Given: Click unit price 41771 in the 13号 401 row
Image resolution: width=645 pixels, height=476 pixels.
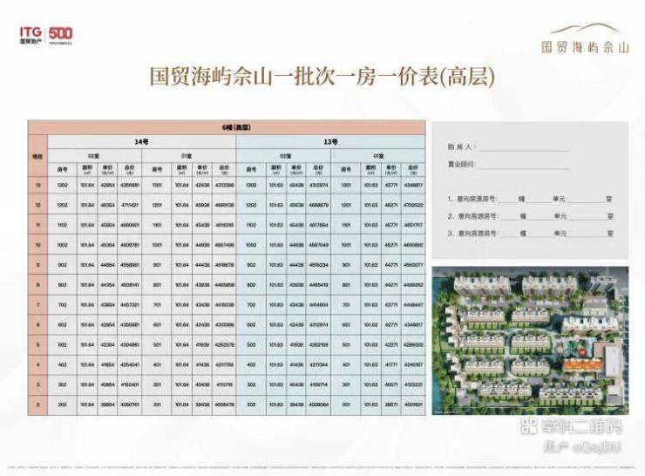Looking at the screenshot, I should pyautogui.click(x=391, y=364).
